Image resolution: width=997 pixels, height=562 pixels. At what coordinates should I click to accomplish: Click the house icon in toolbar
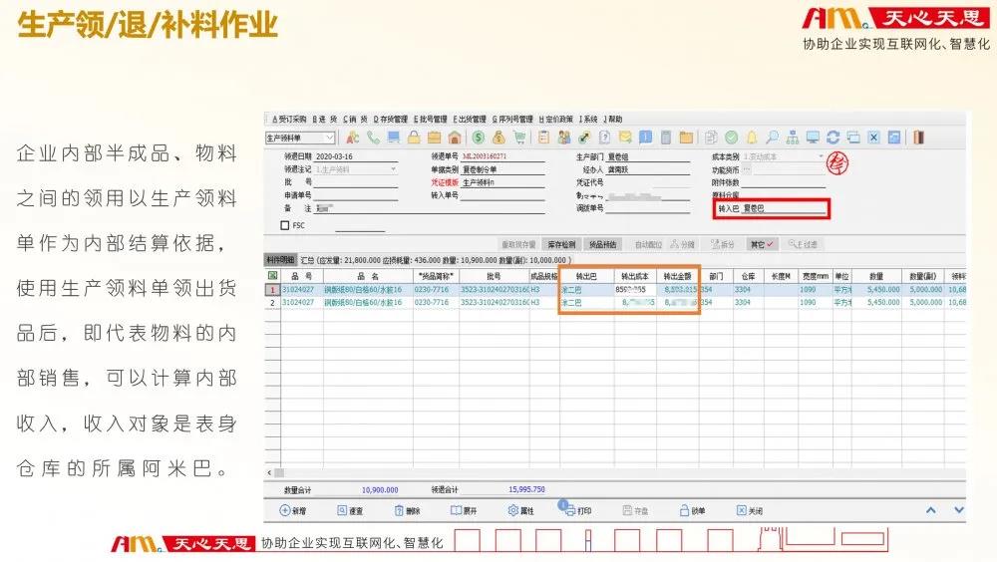454,138
